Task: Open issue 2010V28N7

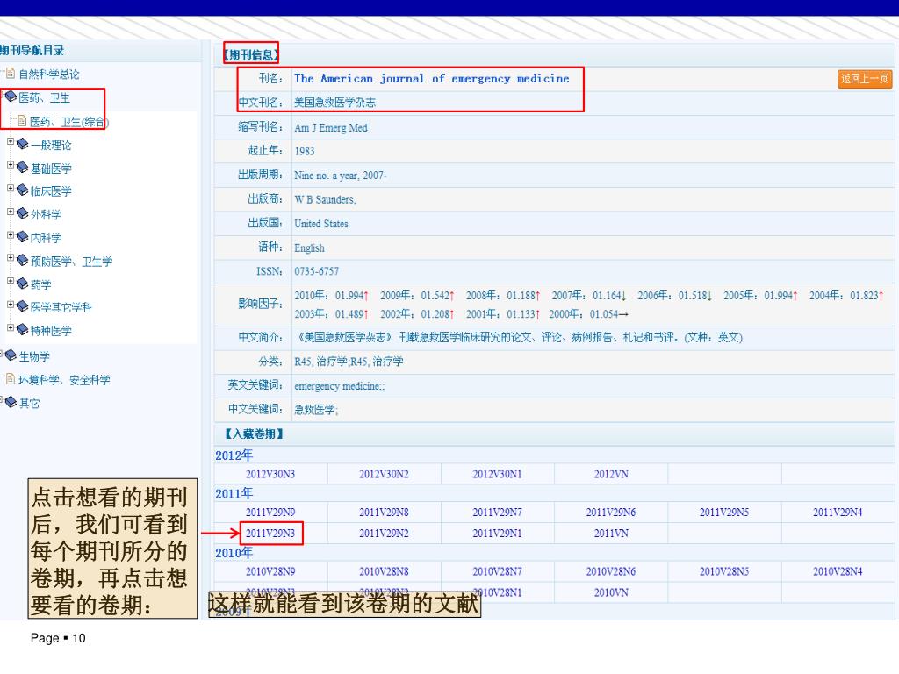Action: pos(497,572)
